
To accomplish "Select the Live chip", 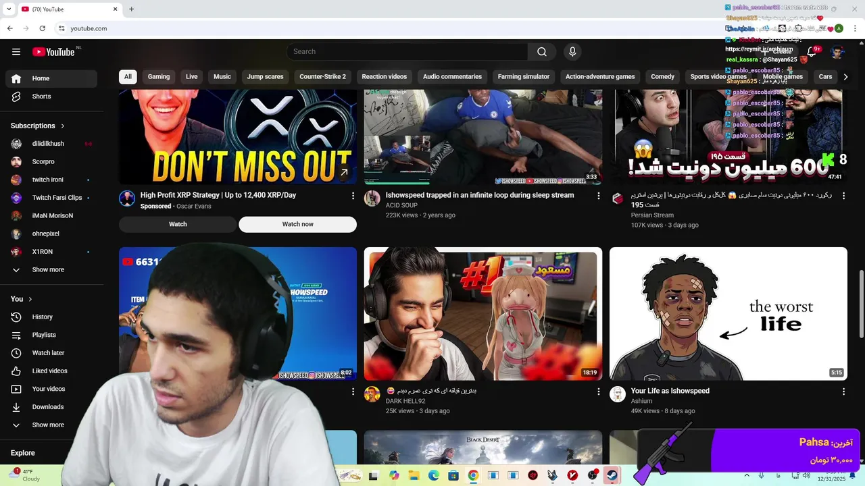I will 192,77.
